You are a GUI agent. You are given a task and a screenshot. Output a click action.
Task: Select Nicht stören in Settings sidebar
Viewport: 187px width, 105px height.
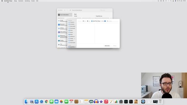coord(63,32)
